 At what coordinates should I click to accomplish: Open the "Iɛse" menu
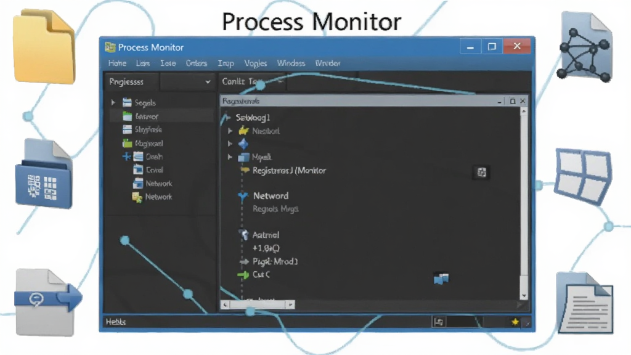point(168,63)
